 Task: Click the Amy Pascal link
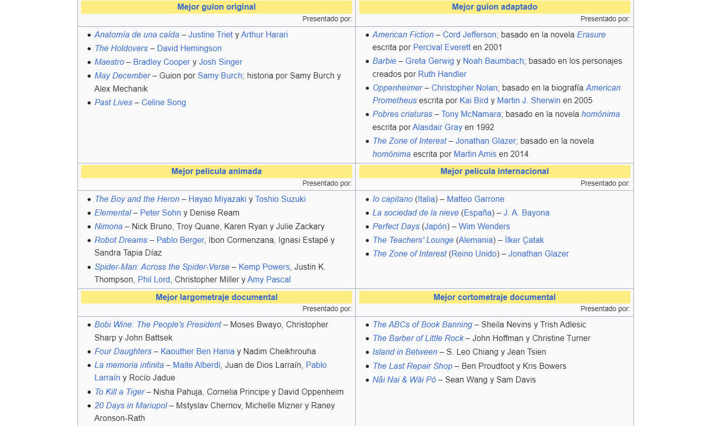pyautogui.click(x=269, y=280)
